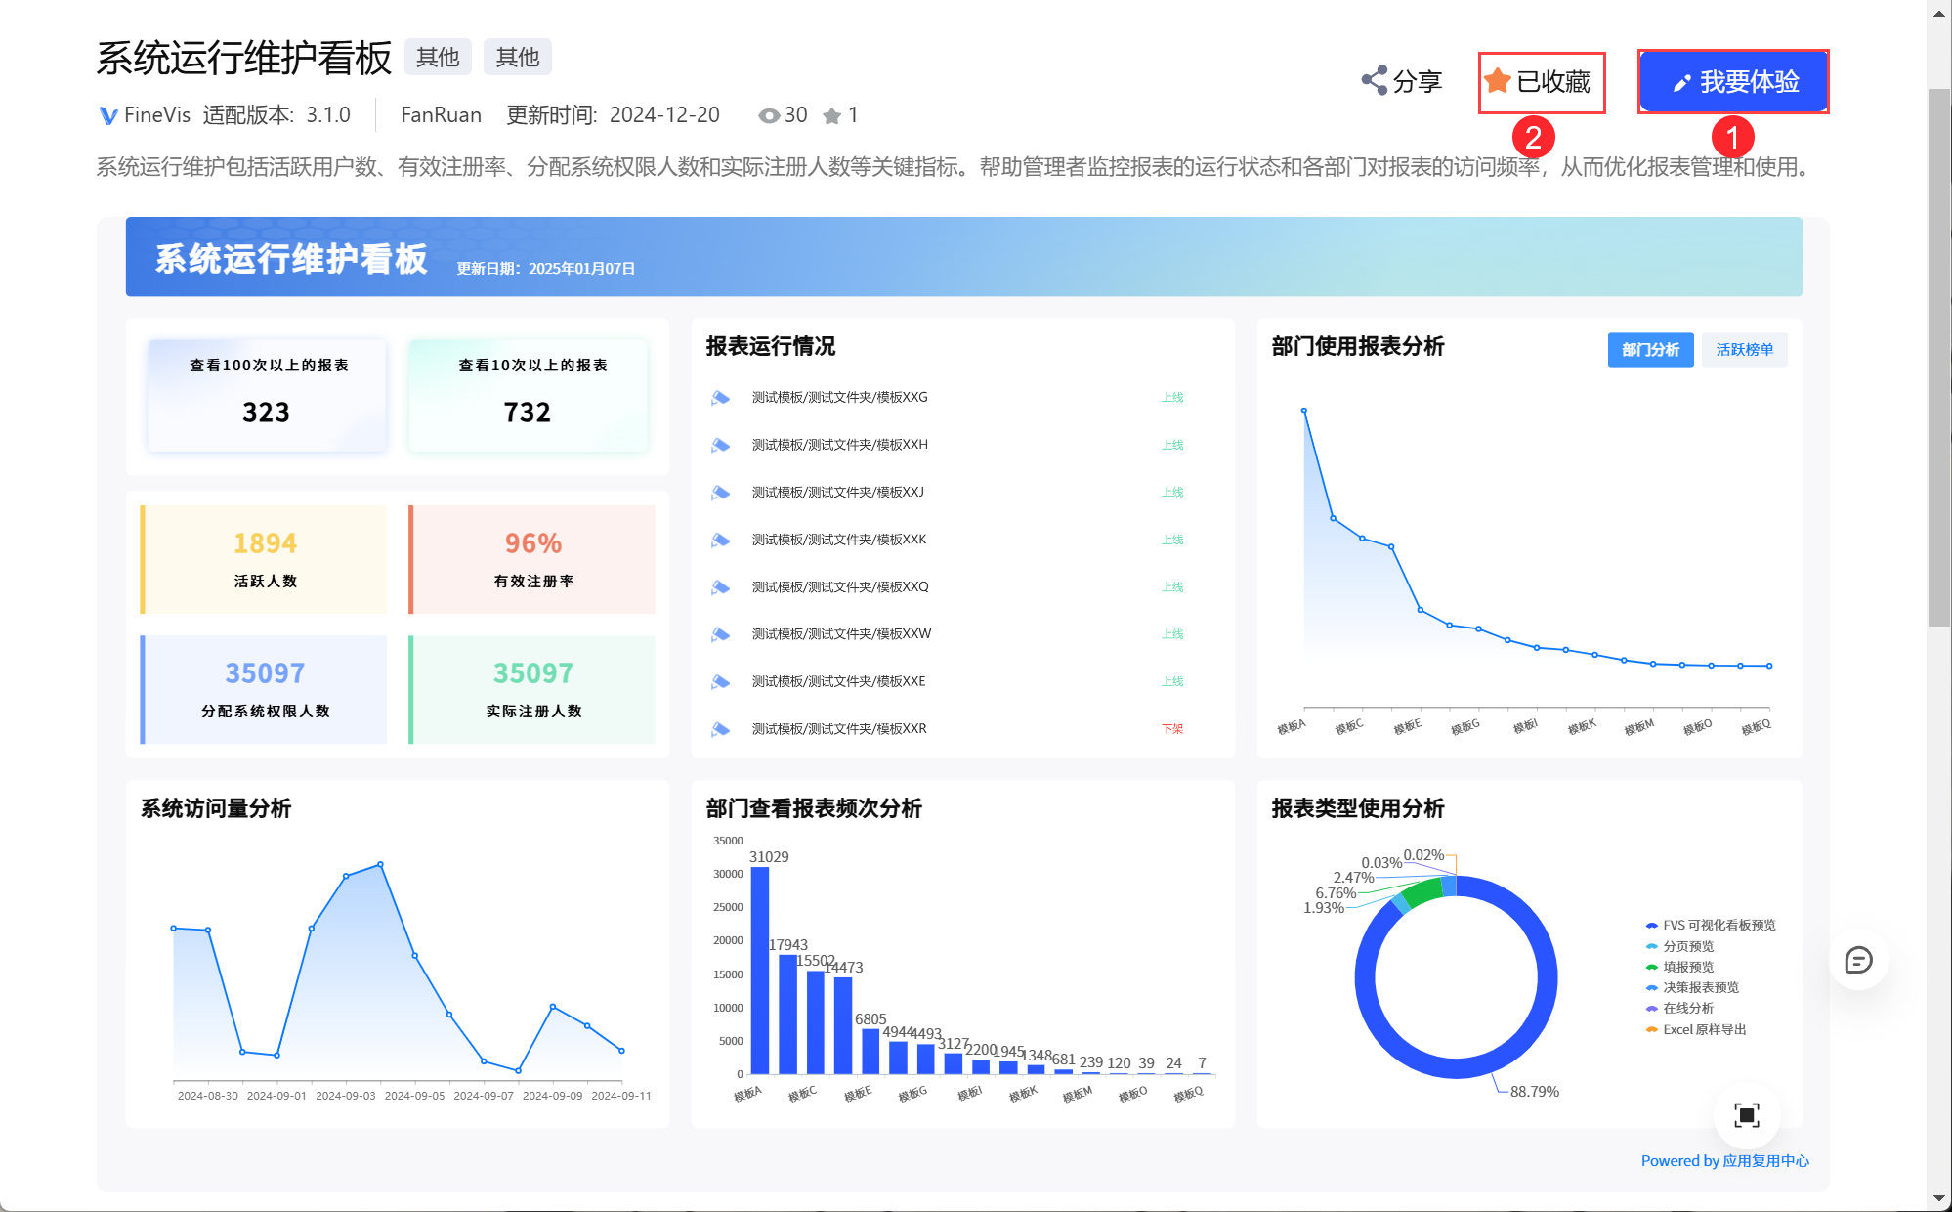
Task: Click the first 其他 category tag
Action: [438, 58]
